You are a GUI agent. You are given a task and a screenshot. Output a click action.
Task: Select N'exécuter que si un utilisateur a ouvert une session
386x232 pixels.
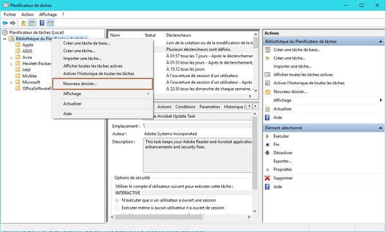pyautogui.click(x=116, y=201)
